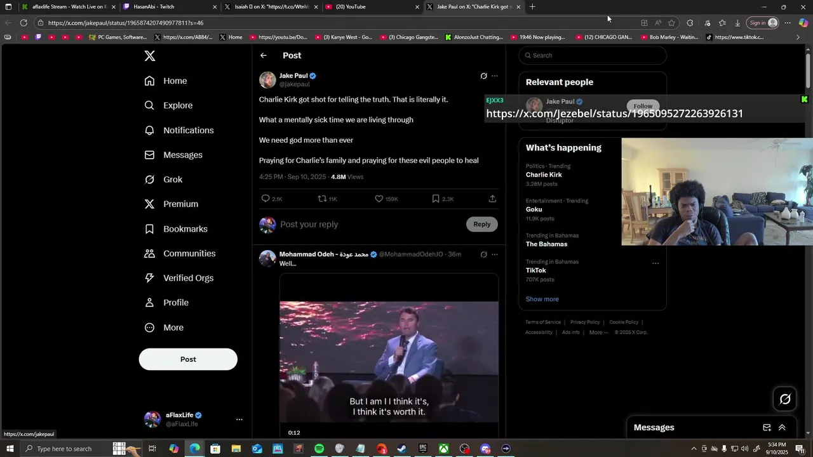
Task: Open Explore in the X sidebar
Action: pyautogui.click(x=168, y=105)
